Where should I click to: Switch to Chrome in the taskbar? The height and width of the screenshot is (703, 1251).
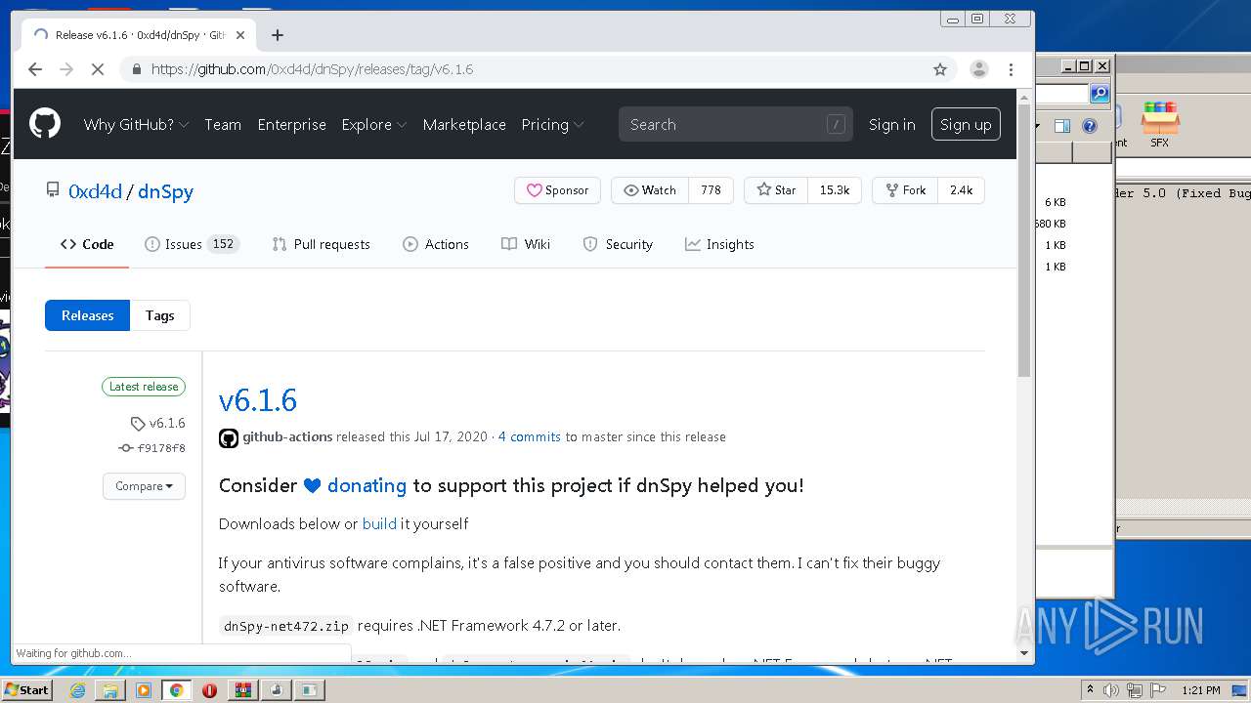coord(177,690)
